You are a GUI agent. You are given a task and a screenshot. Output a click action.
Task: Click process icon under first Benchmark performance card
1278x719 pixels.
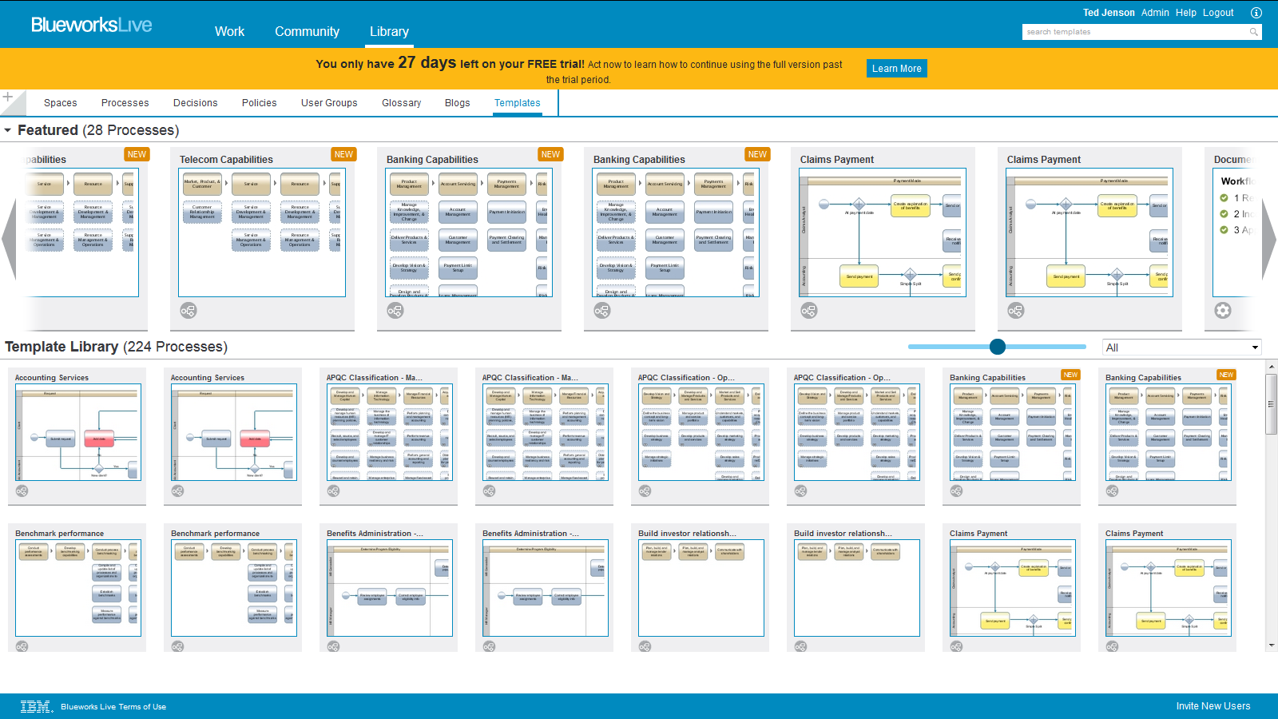click(22, 646)
